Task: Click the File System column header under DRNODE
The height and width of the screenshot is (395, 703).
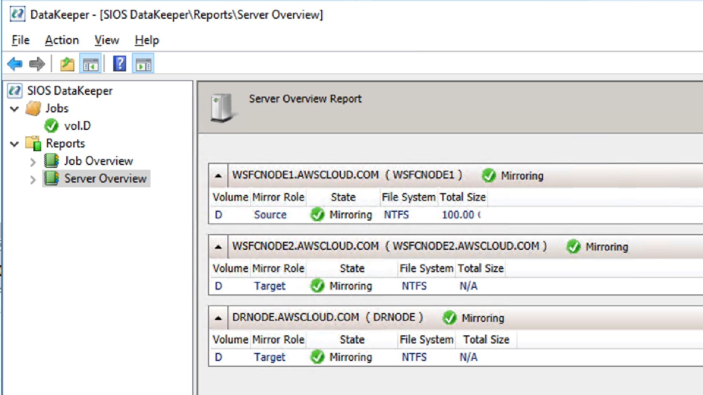Action: click(x=427, y=340)
